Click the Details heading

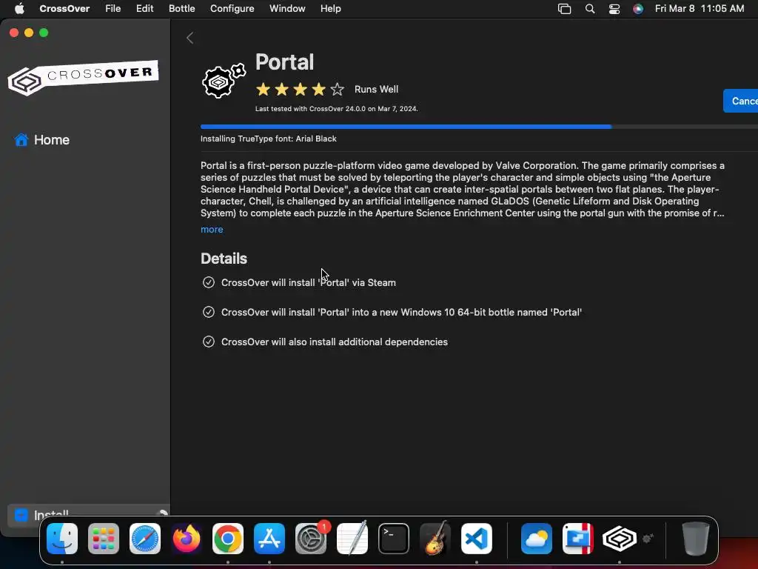[224, 259]
